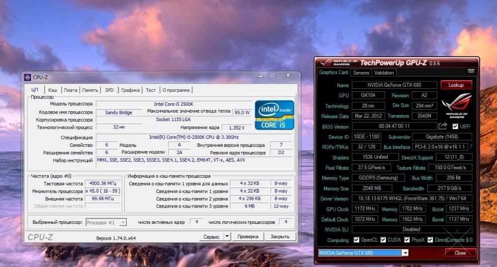Click the Lookup button in GPU-Z

[x=456, y=85]
